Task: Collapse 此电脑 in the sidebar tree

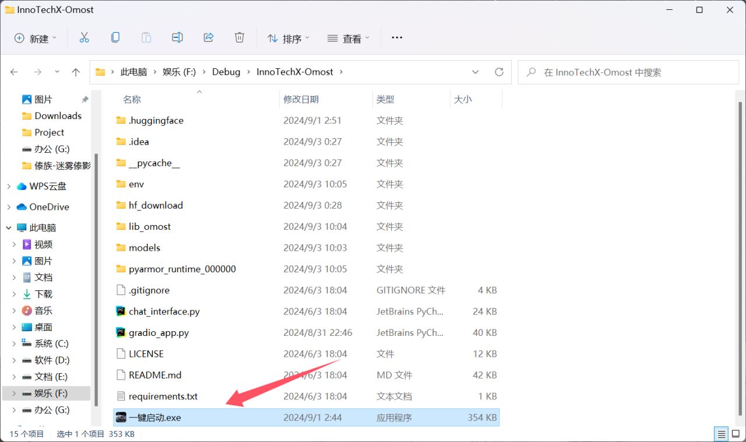Action: coord(8,227)
